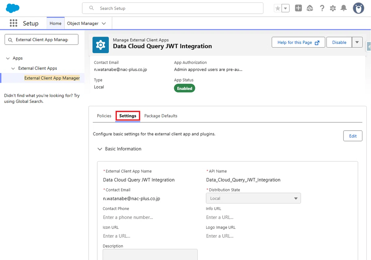Screen dimensions: 371x260
Task: Focus the Search Setup field
Action: click(173, 8)
